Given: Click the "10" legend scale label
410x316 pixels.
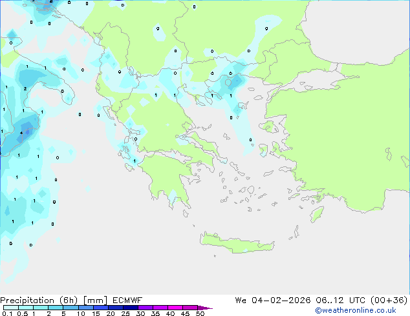Looking at the screenshot, I should pos(81,313).
